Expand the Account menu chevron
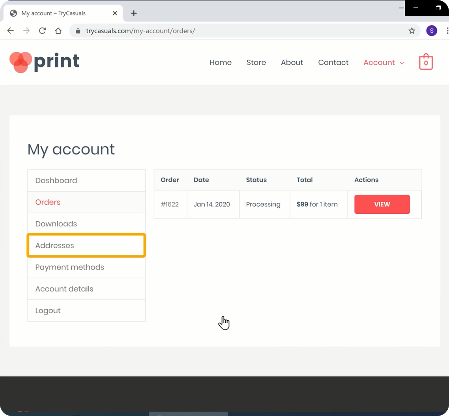 click(x=402, y=63)
